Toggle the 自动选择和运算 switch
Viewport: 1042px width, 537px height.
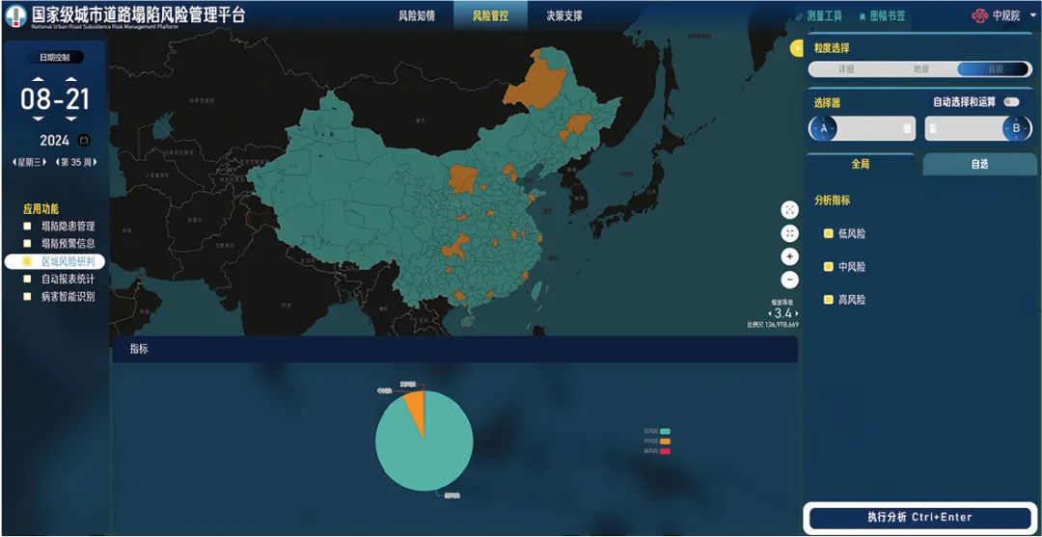[x=1010, y=102]
